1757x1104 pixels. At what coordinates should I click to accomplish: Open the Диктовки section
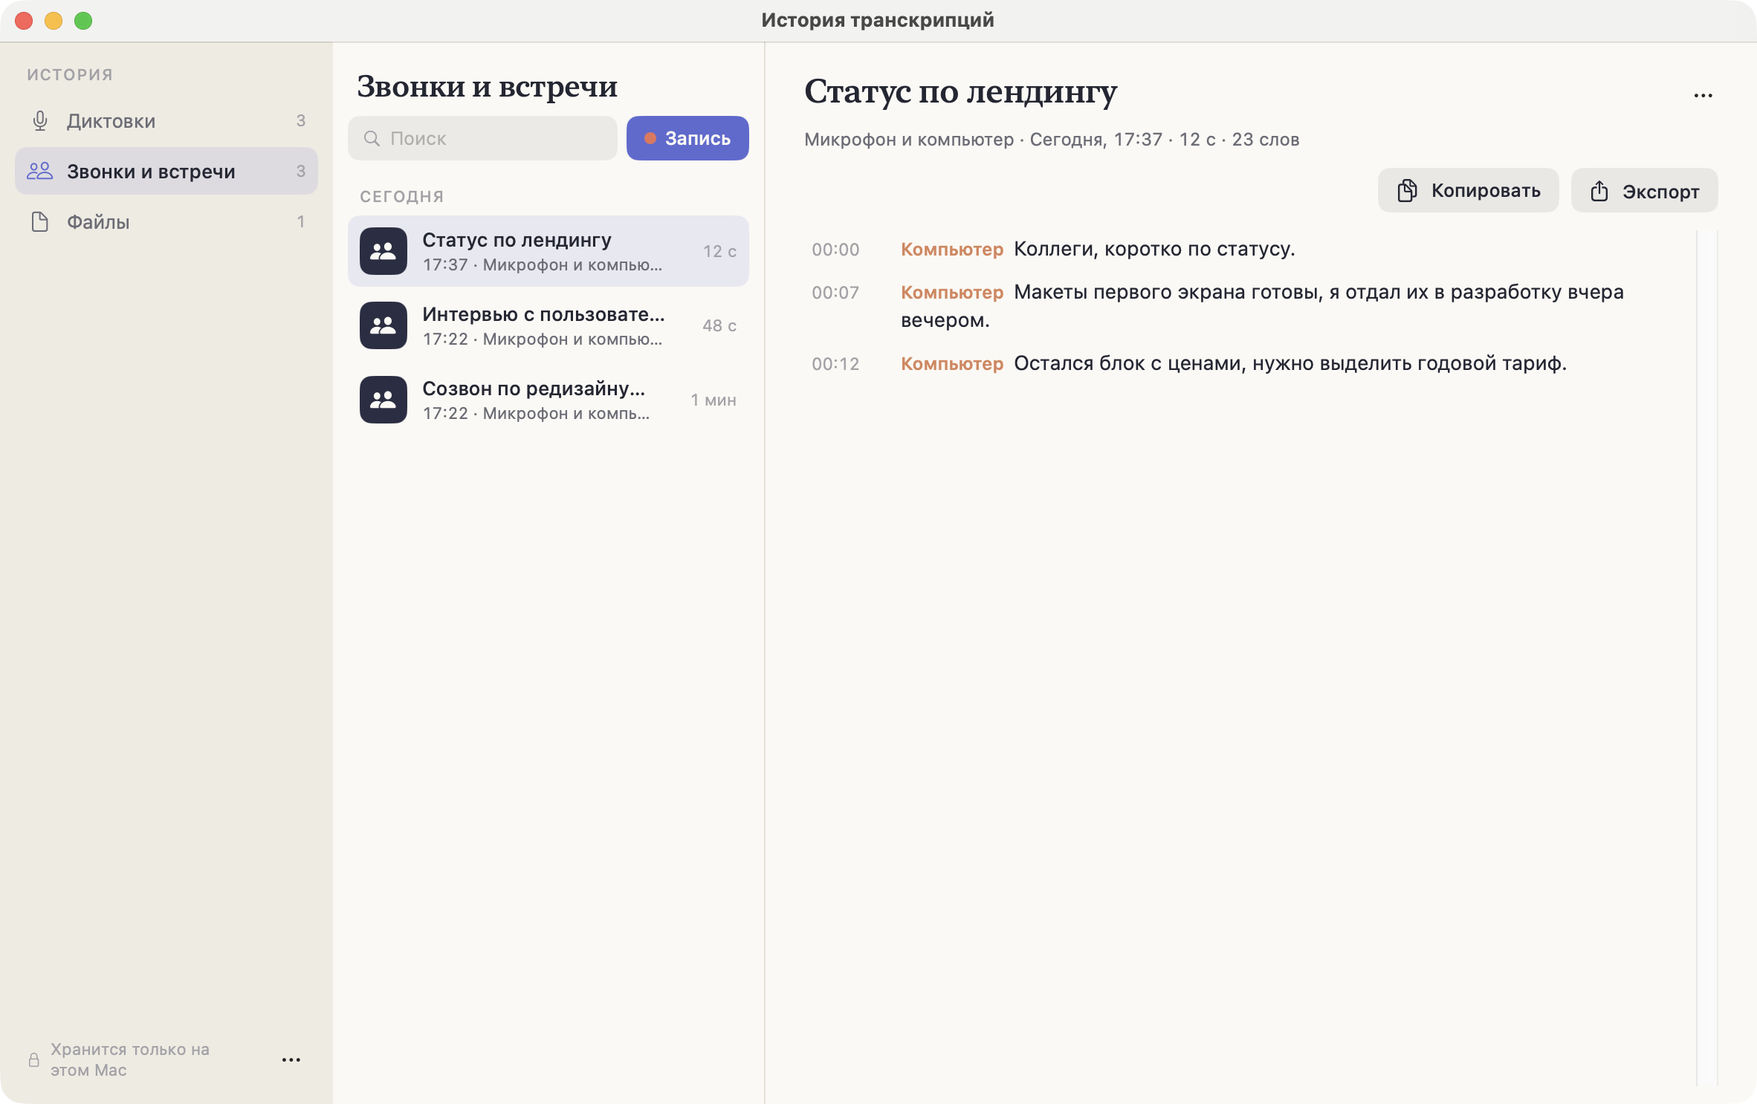click(166, 120)
